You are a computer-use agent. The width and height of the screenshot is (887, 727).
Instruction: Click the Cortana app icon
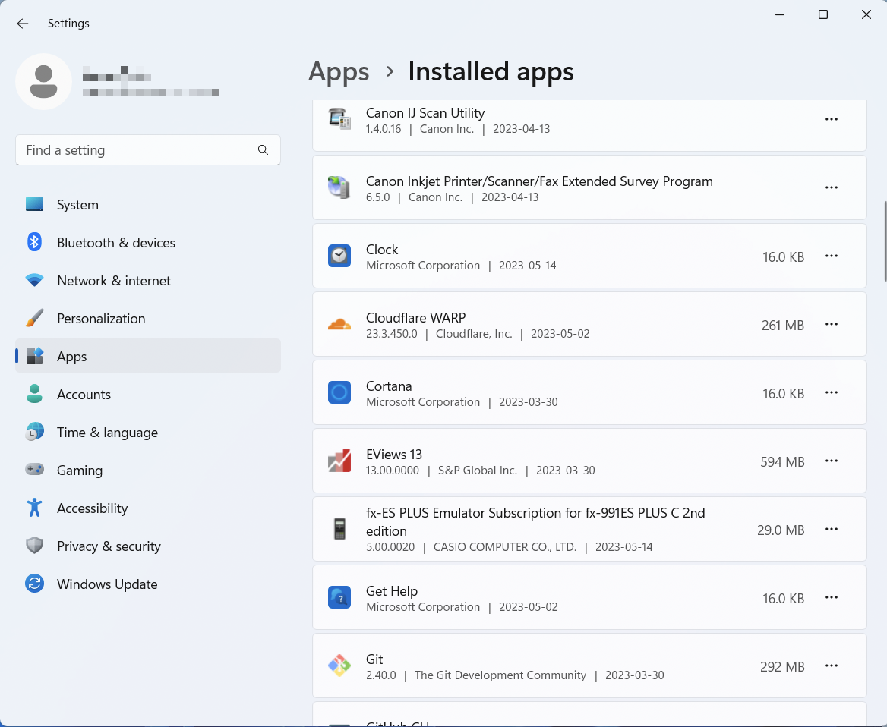point(339,392)
